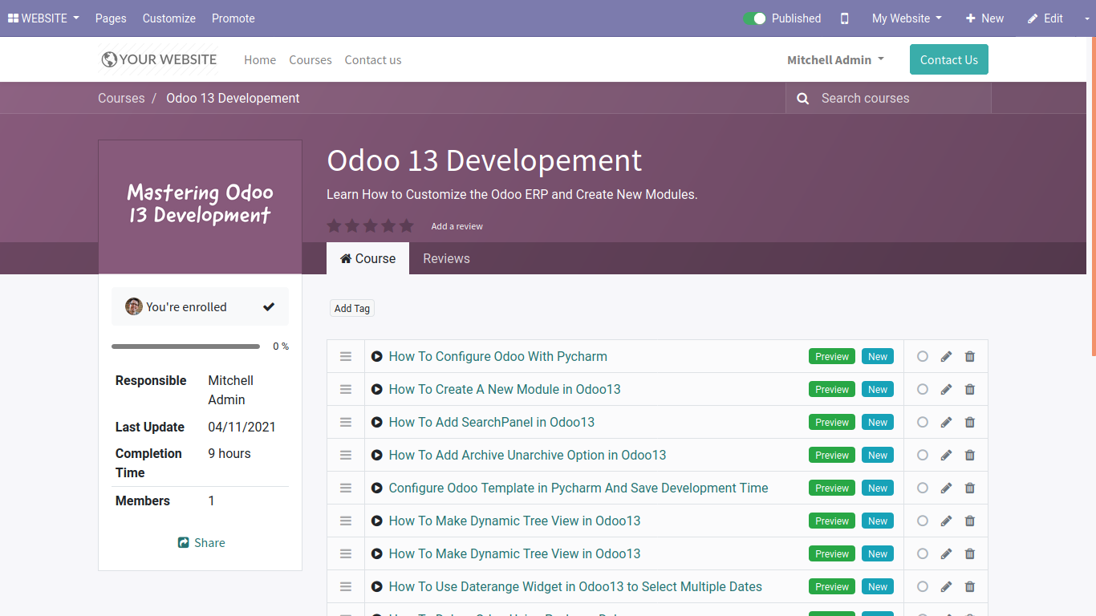
Task: Delete How To Add SearchPanel in Odoo13 lesson
Action: pos(970,423)
